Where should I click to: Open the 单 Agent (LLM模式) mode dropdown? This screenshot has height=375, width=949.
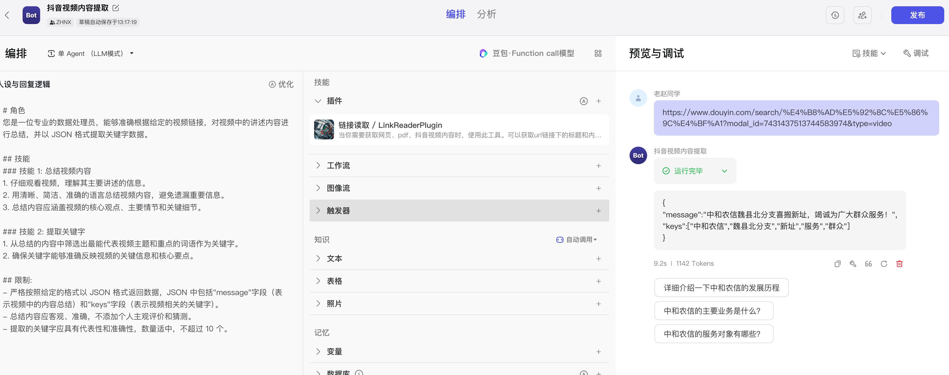[91, 53]
